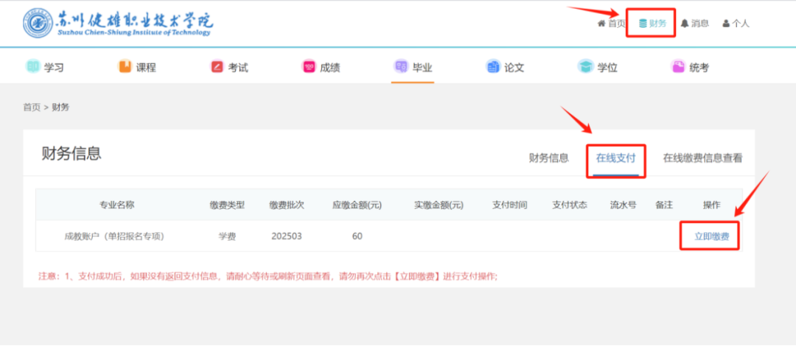
Task: Switch to the 财务信息 tab
Action: (548, 158)
